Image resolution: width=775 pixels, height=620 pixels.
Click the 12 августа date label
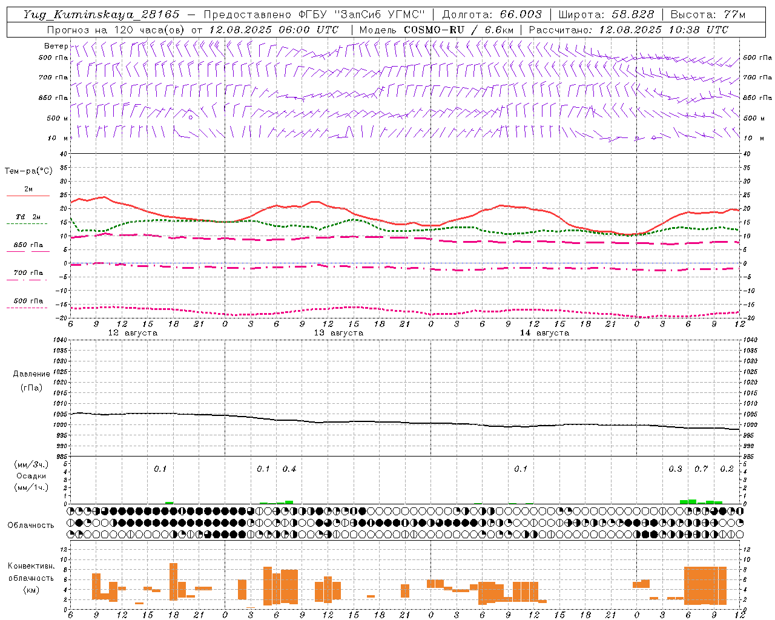[133, 333]
